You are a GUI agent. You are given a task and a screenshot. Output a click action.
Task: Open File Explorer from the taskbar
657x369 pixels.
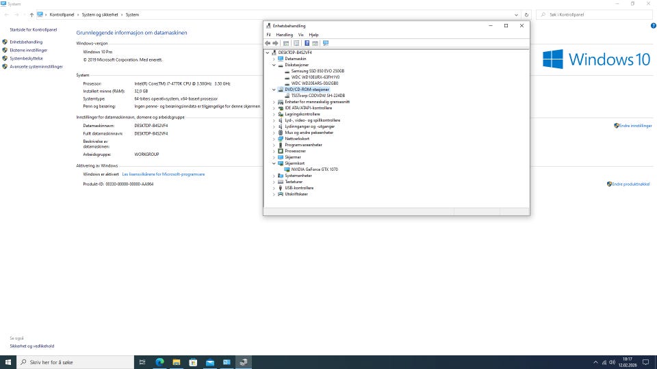tap(177, 362)
